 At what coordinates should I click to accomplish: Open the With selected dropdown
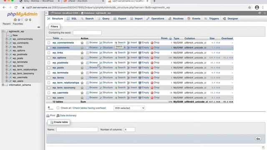click(x=129, y=108)
